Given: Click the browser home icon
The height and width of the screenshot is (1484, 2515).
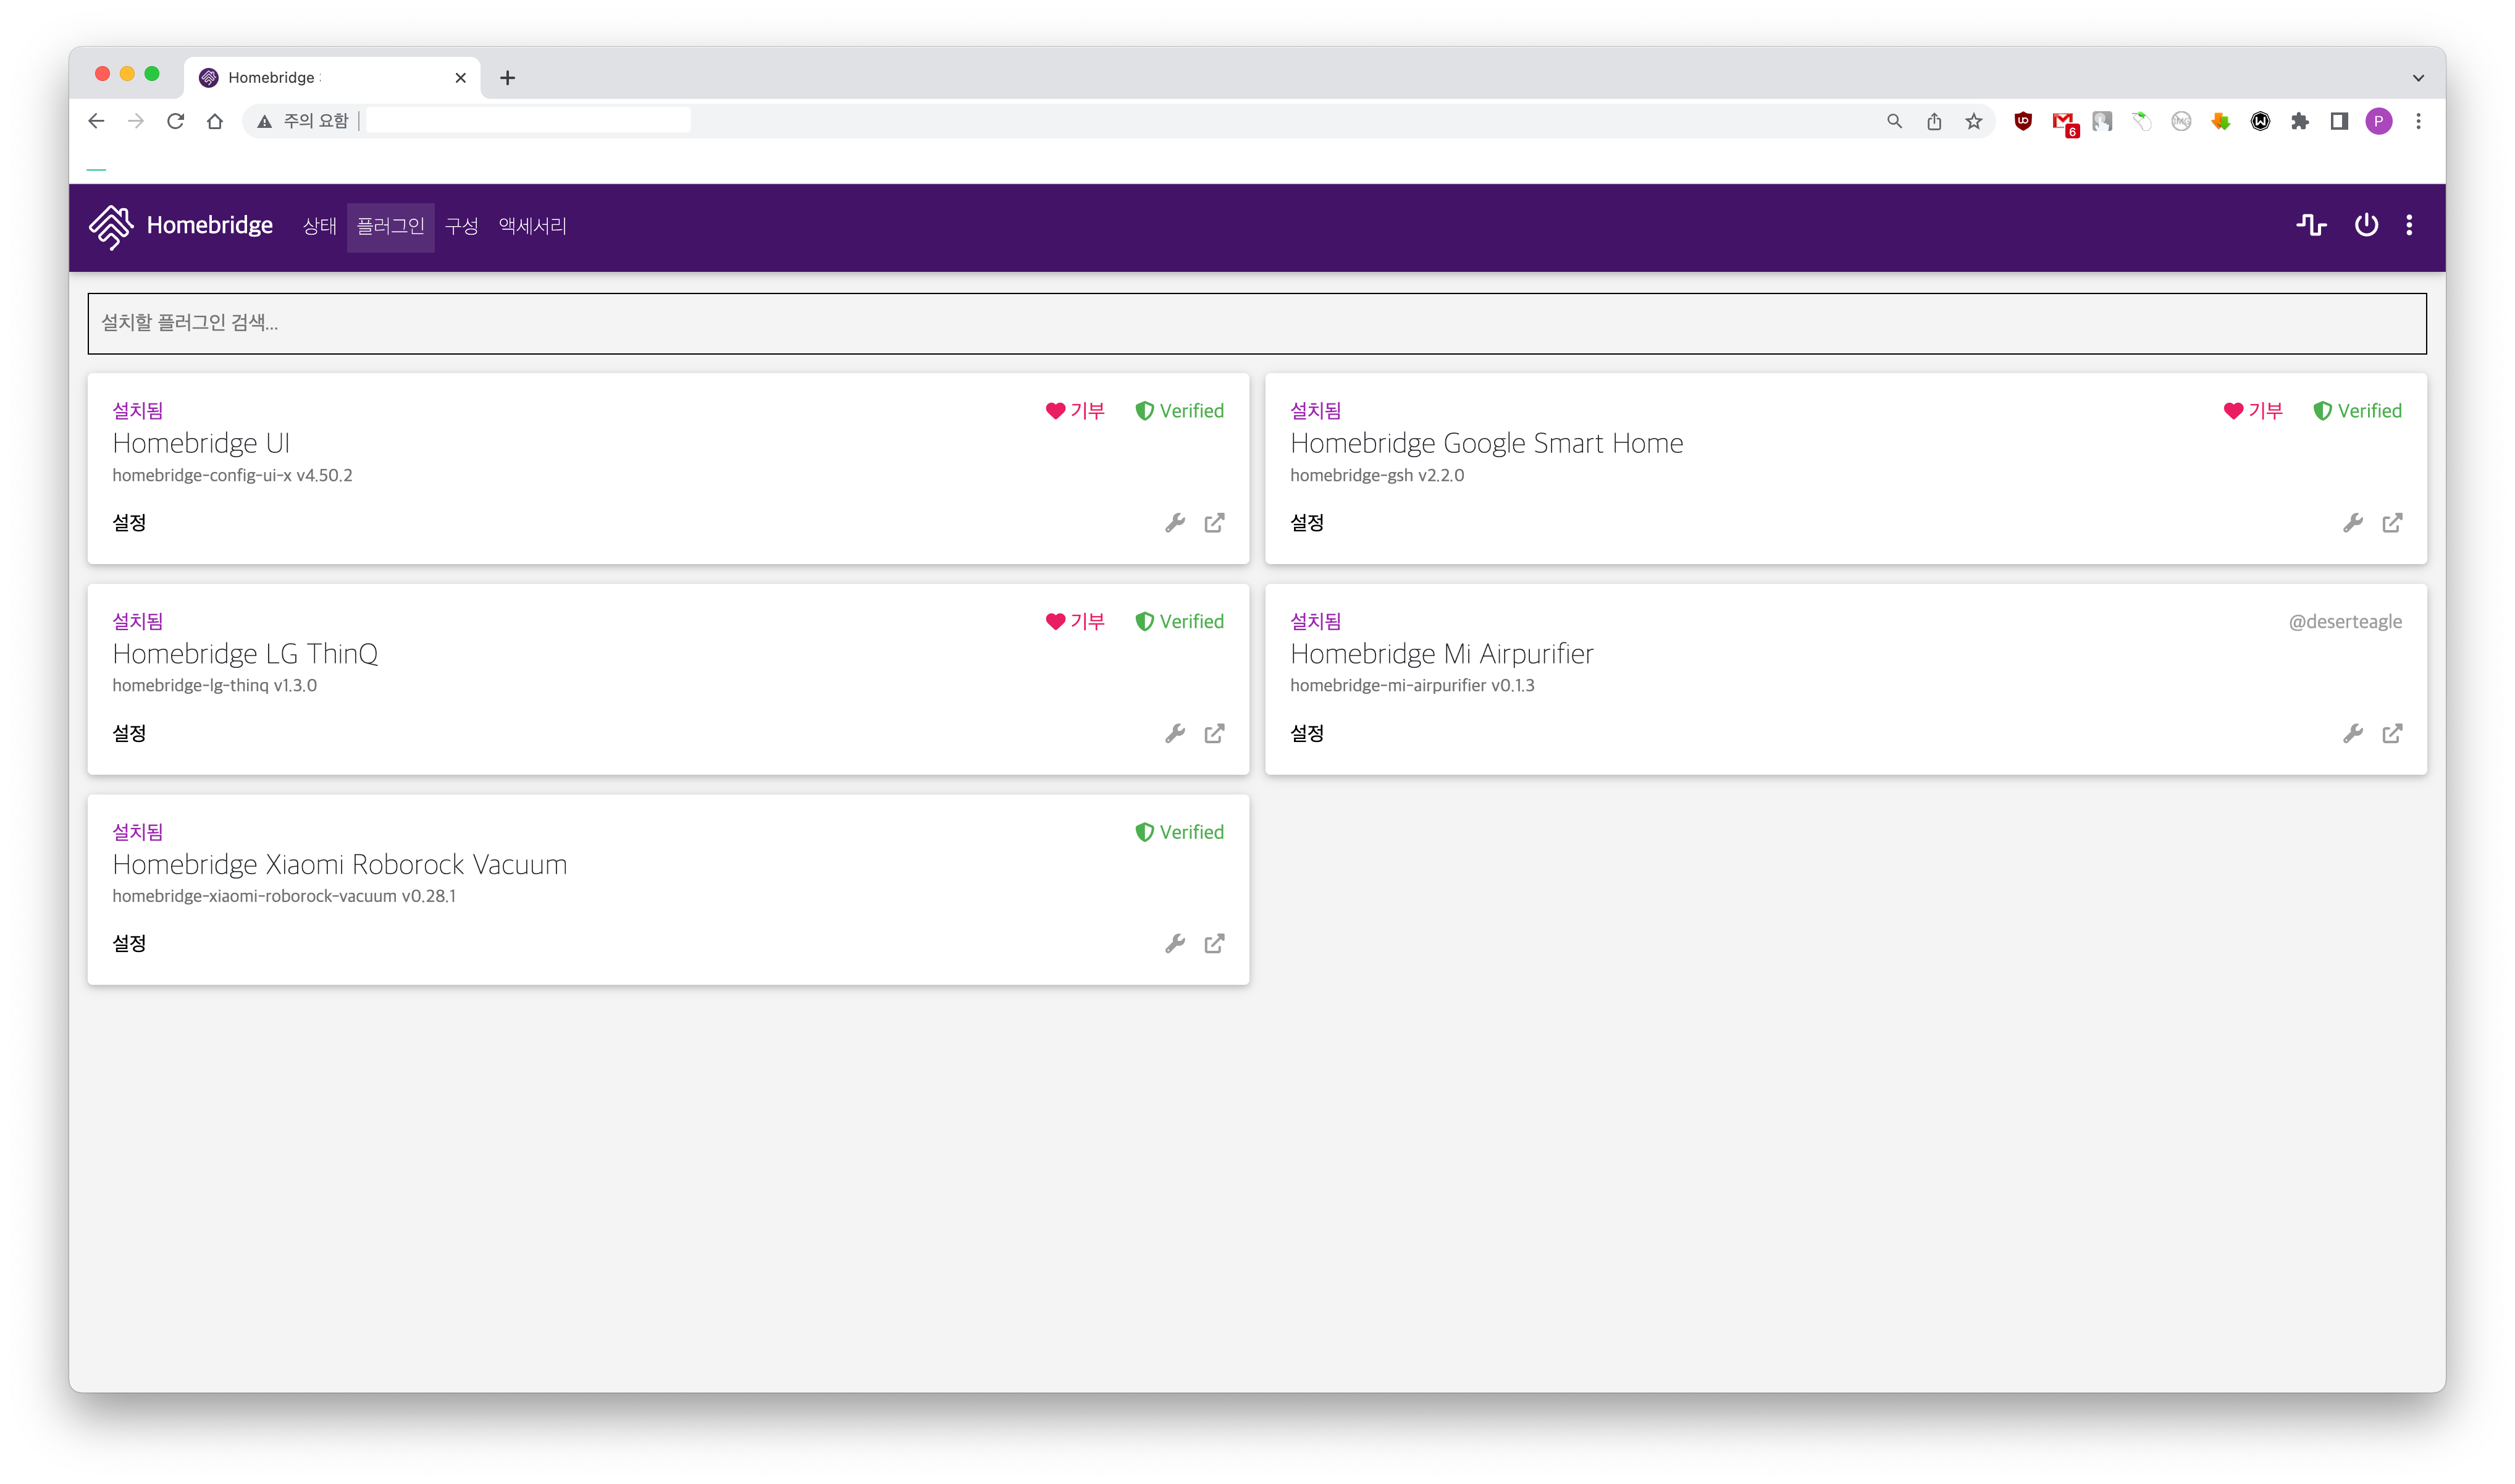Looking at the screenshot, I should click(215, 121).
